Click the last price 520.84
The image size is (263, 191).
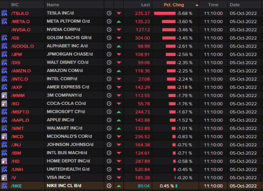(x=142, y=169)
